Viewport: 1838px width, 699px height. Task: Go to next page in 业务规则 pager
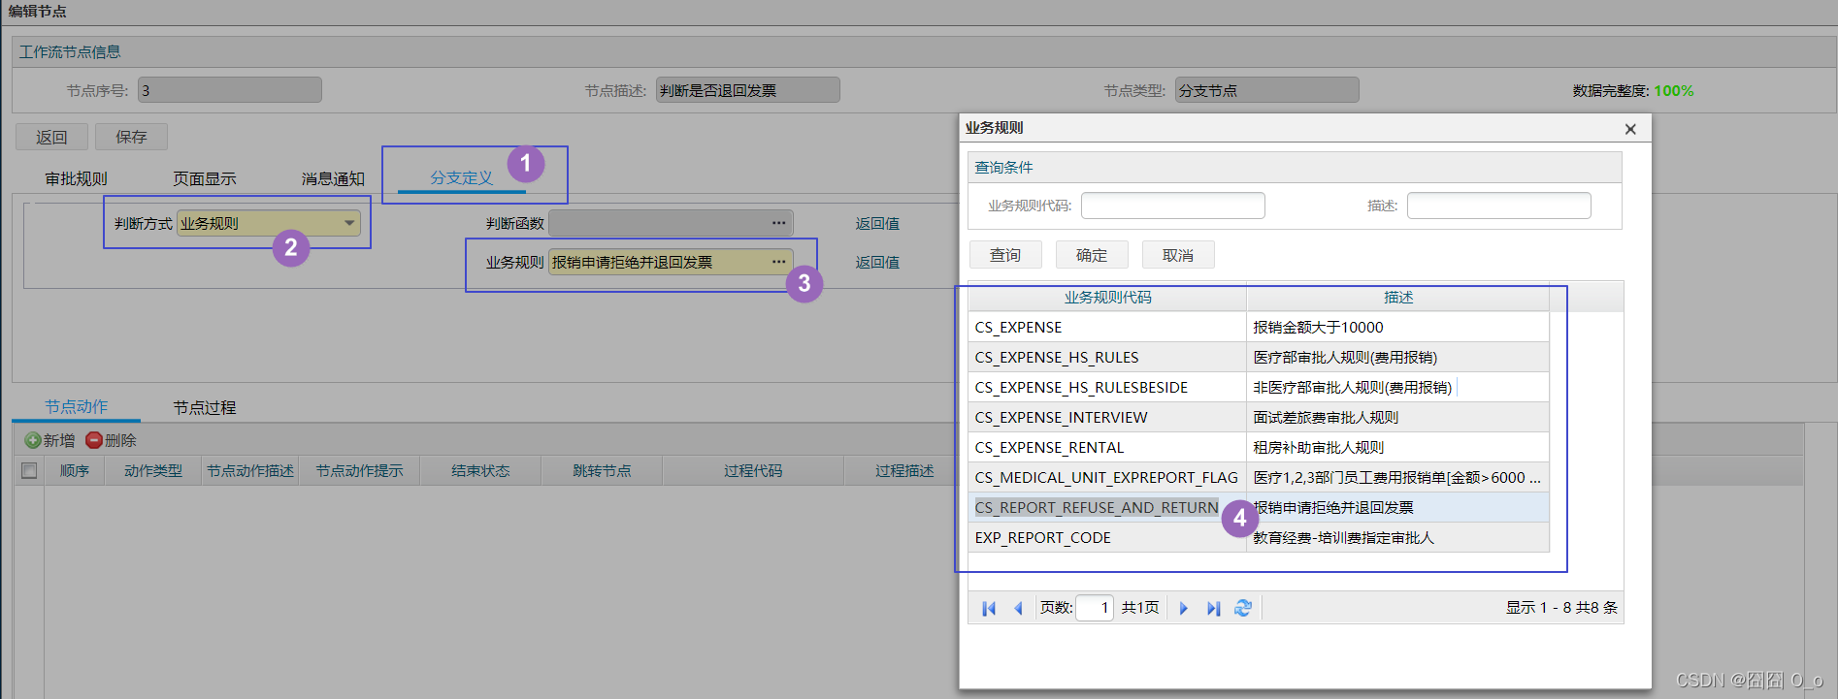(x=1183, y=608)
